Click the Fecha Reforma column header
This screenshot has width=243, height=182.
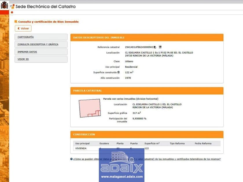pyautogui.click(x=203, y=144)
